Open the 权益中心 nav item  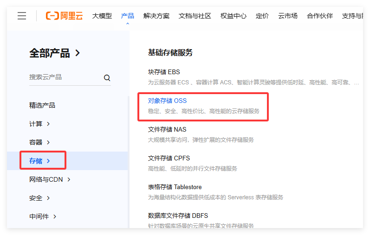pos(234,16)
